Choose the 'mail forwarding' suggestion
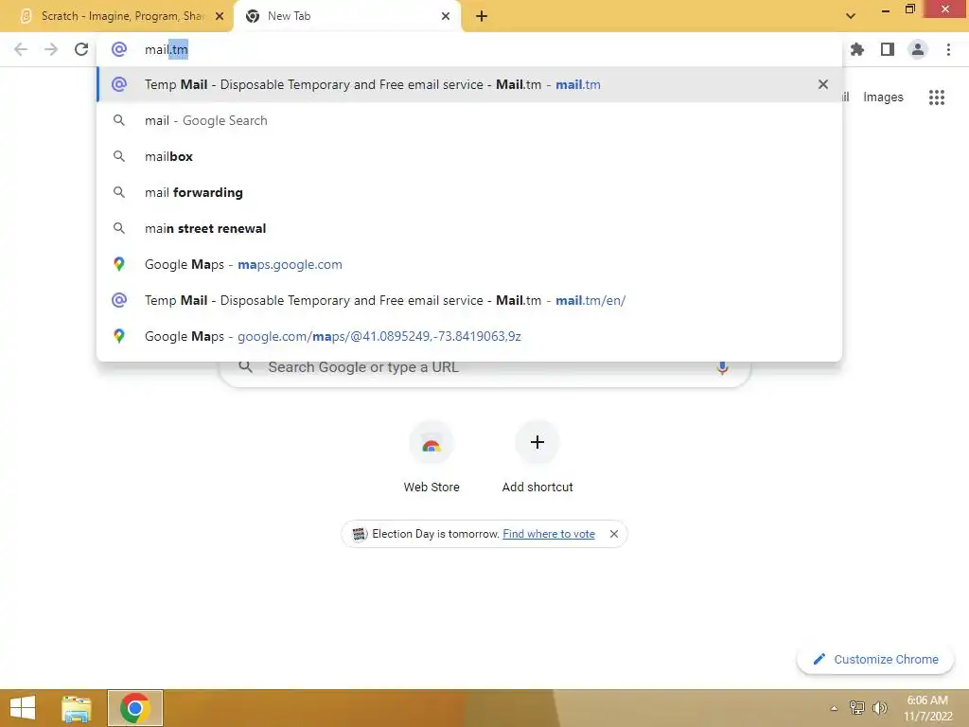Screen dimensions: 969x727 click(x=469, y=192)
